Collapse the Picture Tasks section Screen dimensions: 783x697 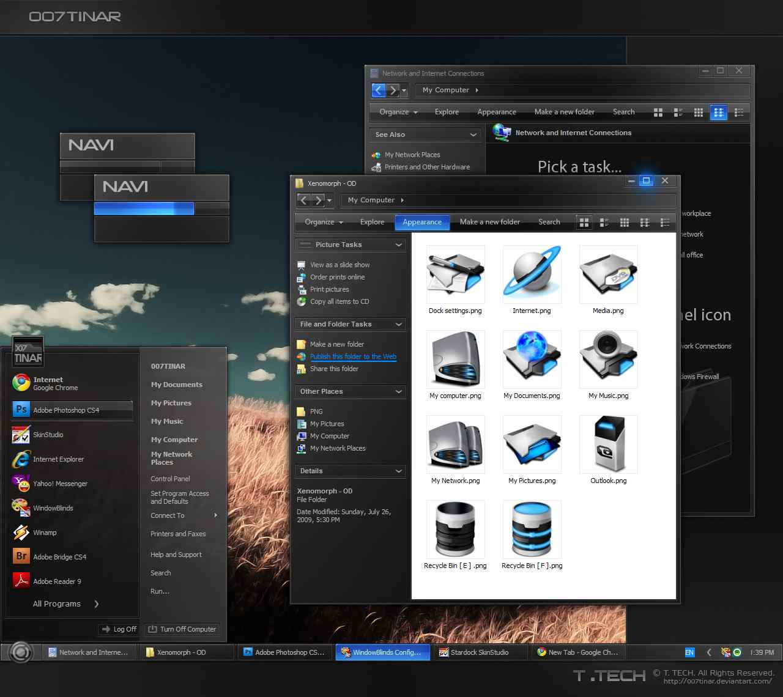tap(399, 245)
